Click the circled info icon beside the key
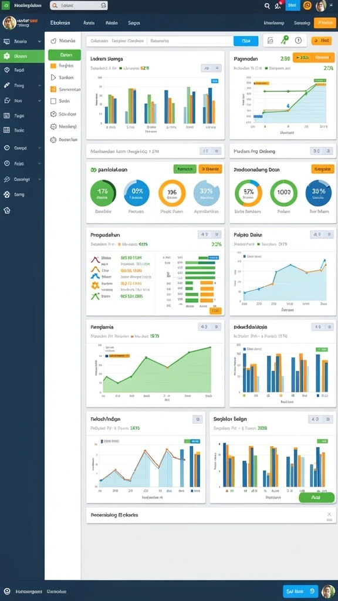This screenshot has height=601, width=338. coord(298,40)
